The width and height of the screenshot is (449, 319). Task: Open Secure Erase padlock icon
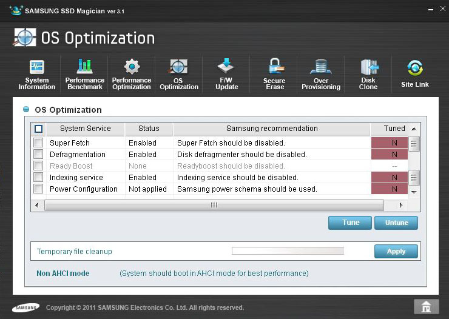[275, 66]
